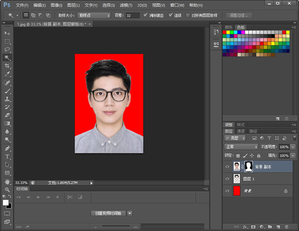
Task: Select the Lasso tool
Action: (x=7, y=49)
